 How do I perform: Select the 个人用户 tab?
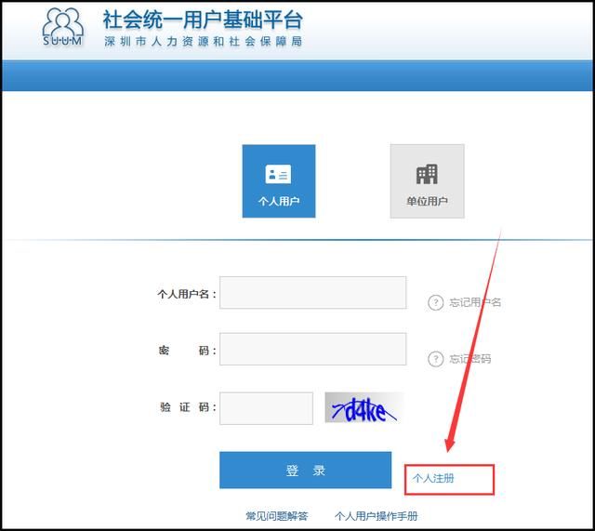[279, 181]
